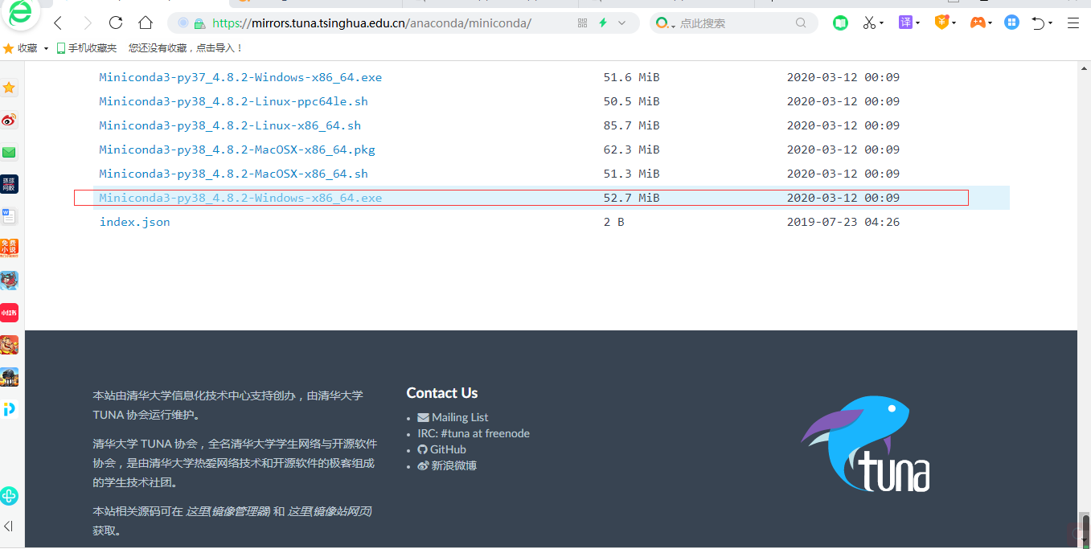
Task: Open the purple translate extension
Action: (x=905, y=23)
